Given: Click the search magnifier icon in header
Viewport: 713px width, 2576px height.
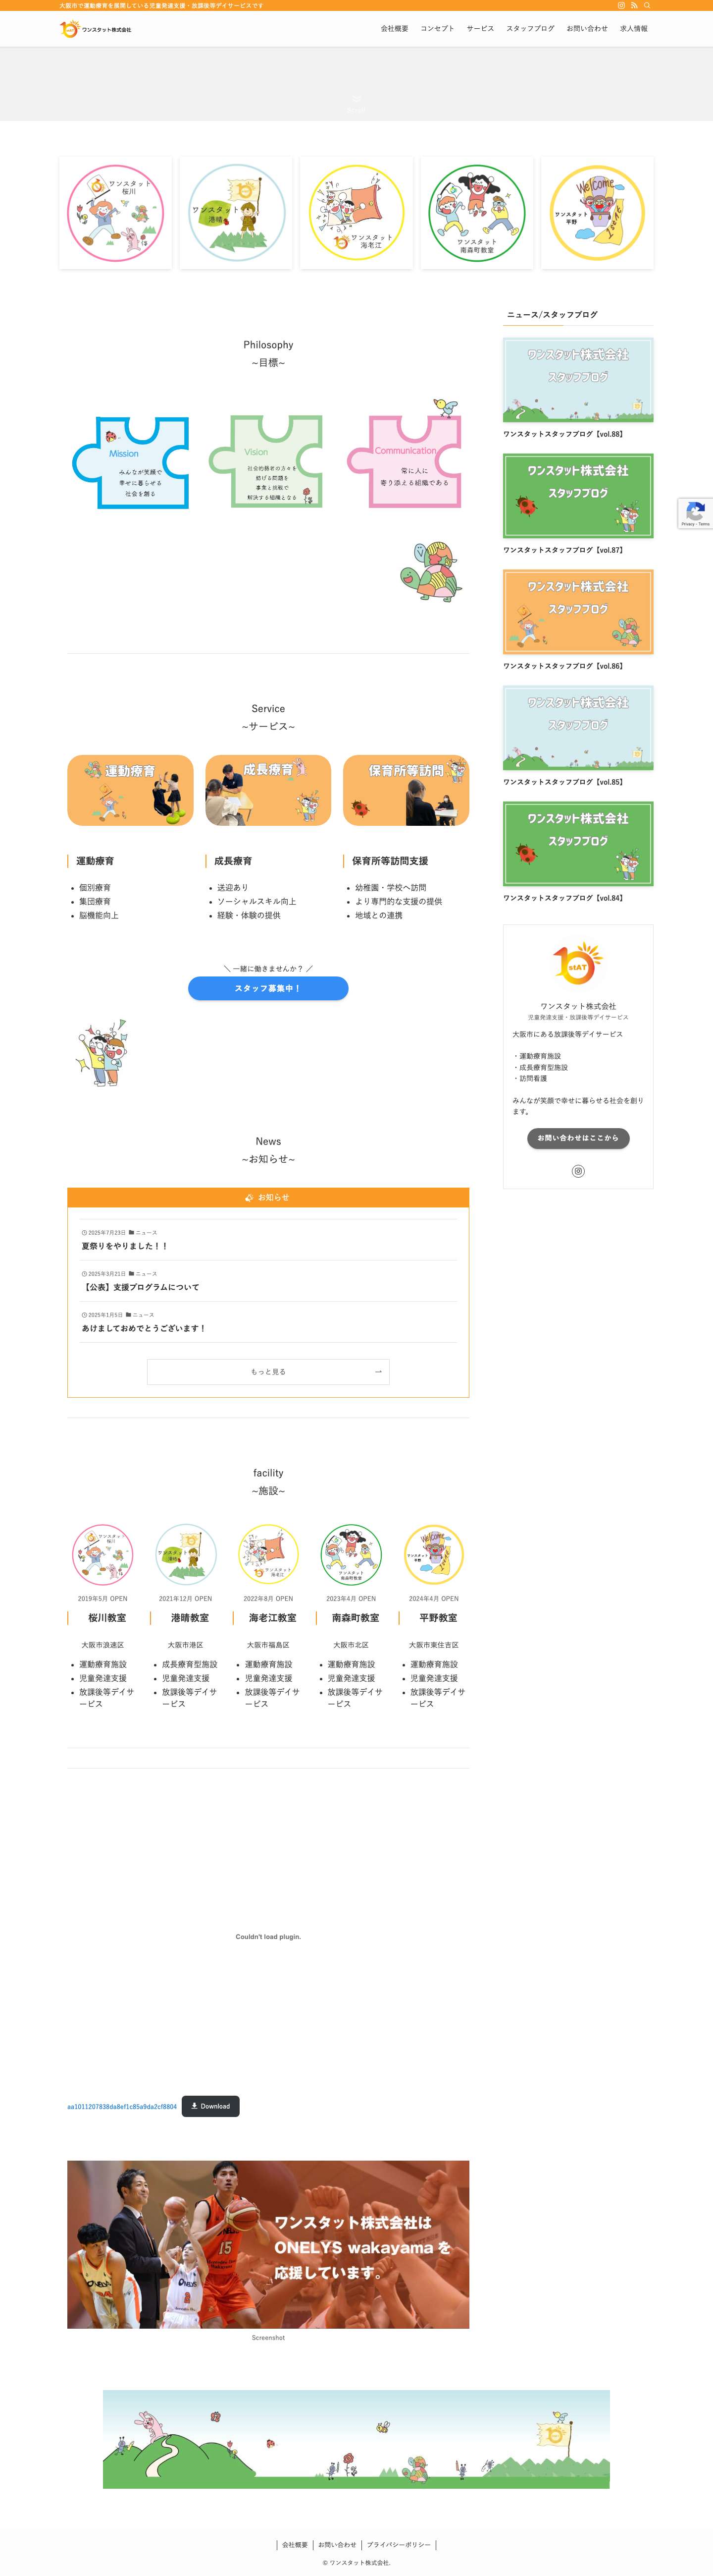Looking at the screenshot, I should point(647,5).
